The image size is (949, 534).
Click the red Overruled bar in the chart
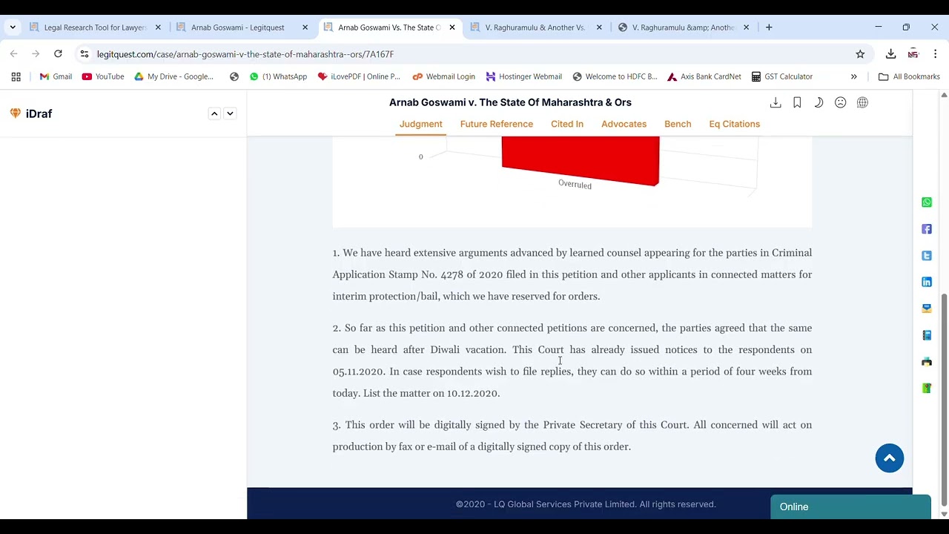coord(581,159)
